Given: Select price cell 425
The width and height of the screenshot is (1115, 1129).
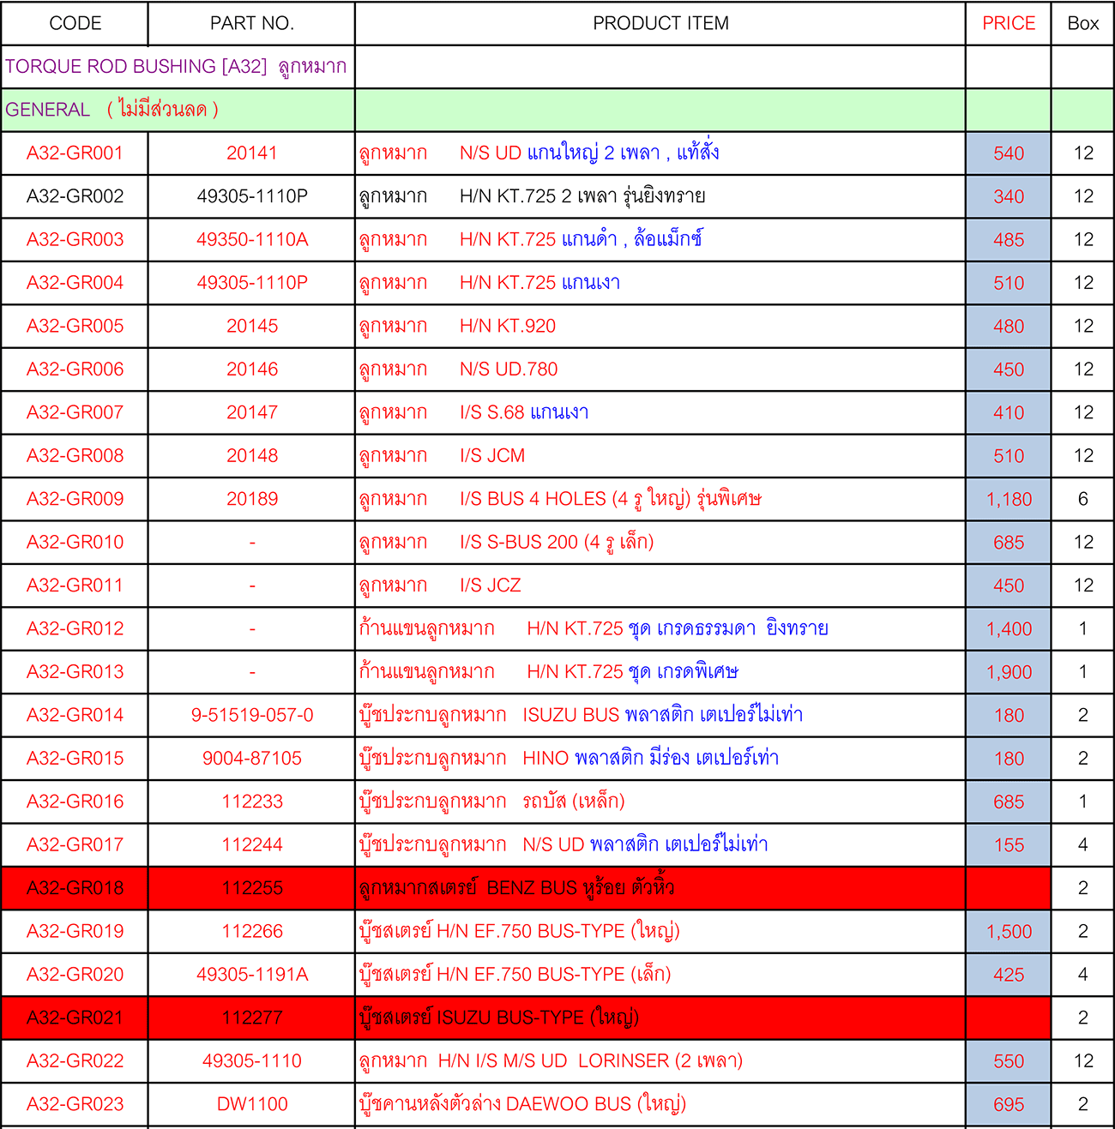Looking at the screenshot, I should point(1009,975).
